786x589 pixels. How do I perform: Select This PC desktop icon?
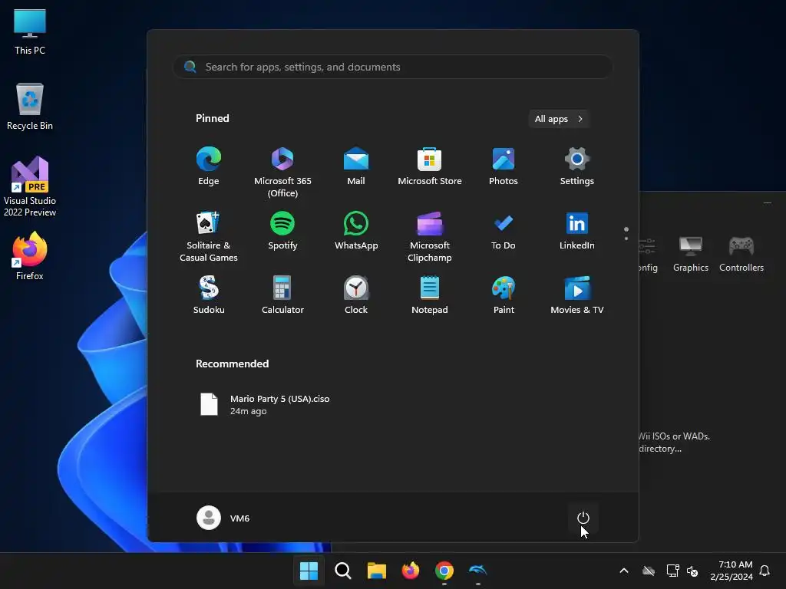pyautogui.click(x=30, y=32)
